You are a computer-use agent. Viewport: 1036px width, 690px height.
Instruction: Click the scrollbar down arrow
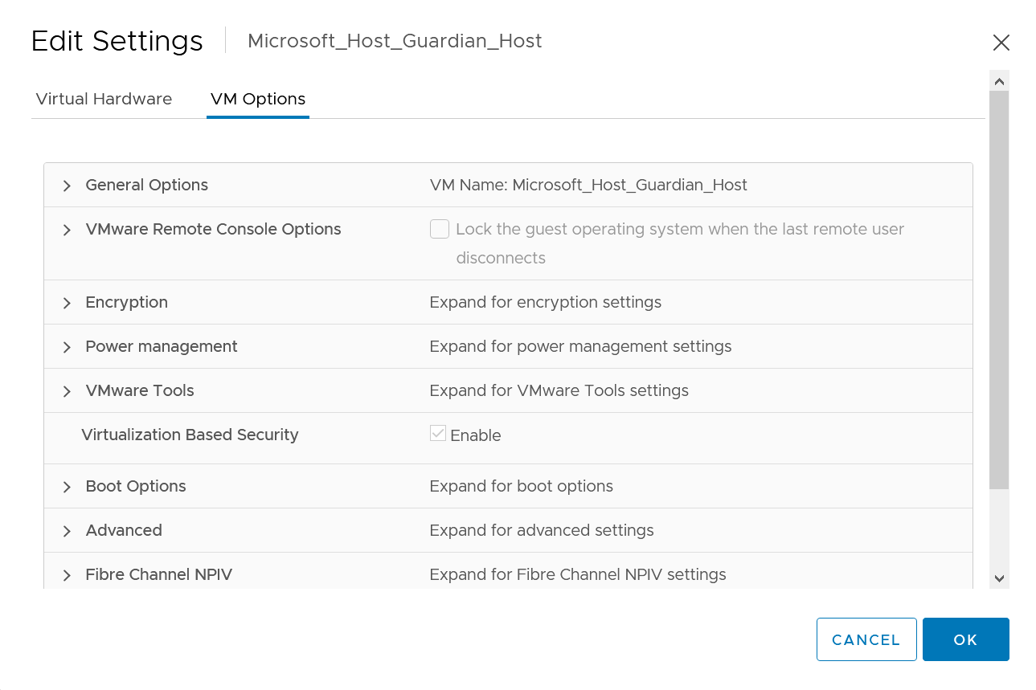pyautogui.click(x=999, y=578)
